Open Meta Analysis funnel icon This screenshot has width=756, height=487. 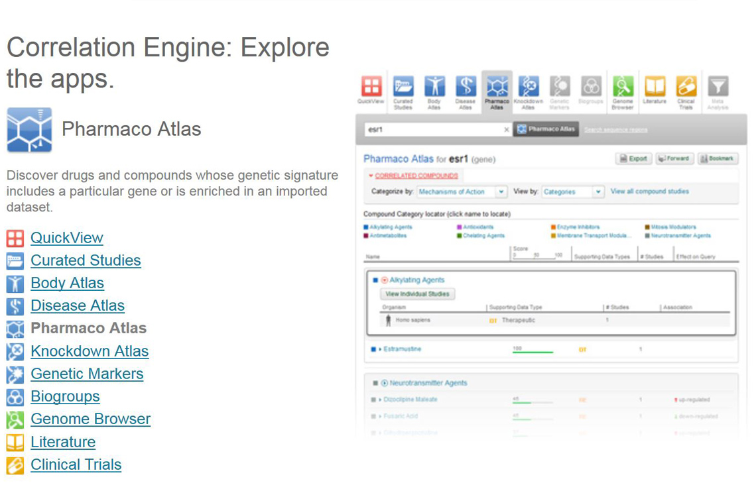718,87
